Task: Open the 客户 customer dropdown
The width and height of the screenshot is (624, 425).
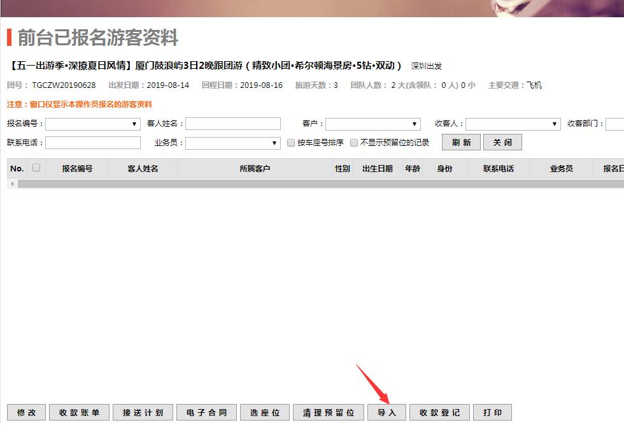Action: (373, 124)
